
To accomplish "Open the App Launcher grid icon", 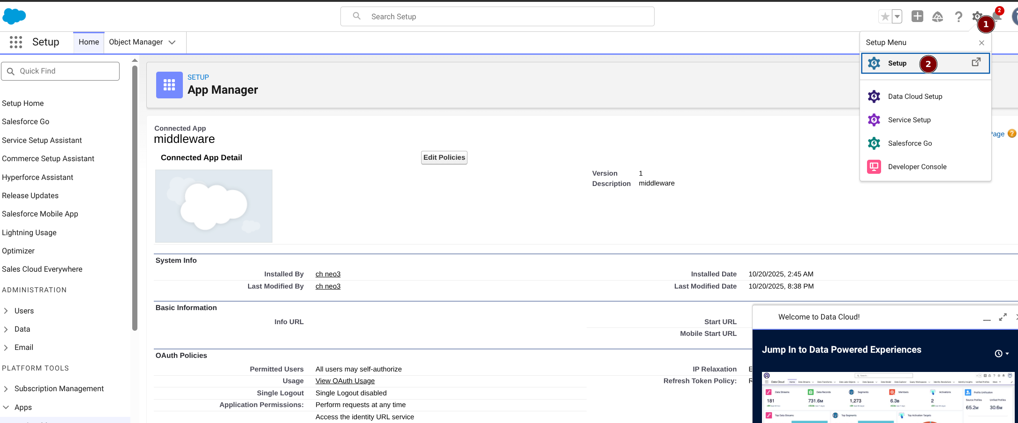I will pyautogui.click(x=16, y=42).
